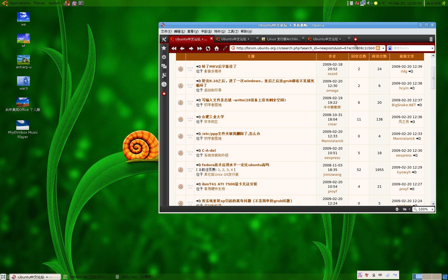Open thread /etc/ppp文件夹被我删除了,怎么办
The height and width of the screenshot is (280, 448).
click(231, 134)
